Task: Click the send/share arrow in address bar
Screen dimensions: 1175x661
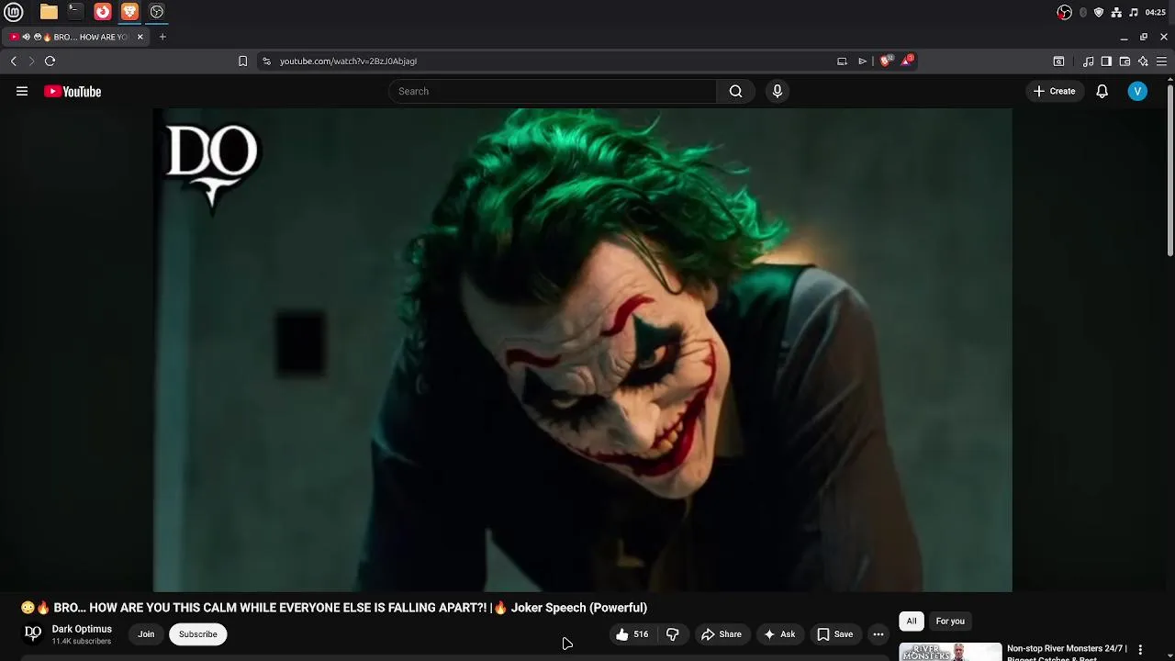Action: [x=862, y=62]
